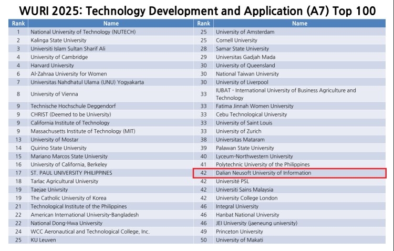Click Cornell University name cell

pyautogui.click(x=236, y=40)
